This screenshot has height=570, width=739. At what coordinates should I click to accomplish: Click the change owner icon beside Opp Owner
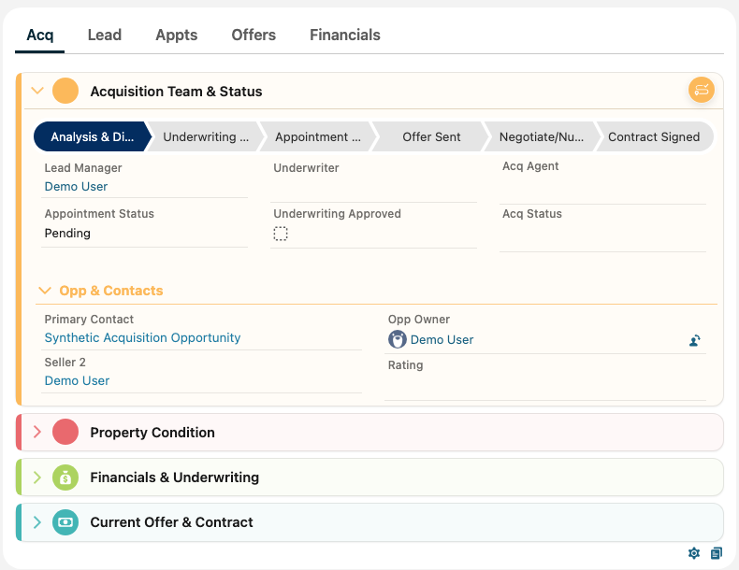pos(695,340)
